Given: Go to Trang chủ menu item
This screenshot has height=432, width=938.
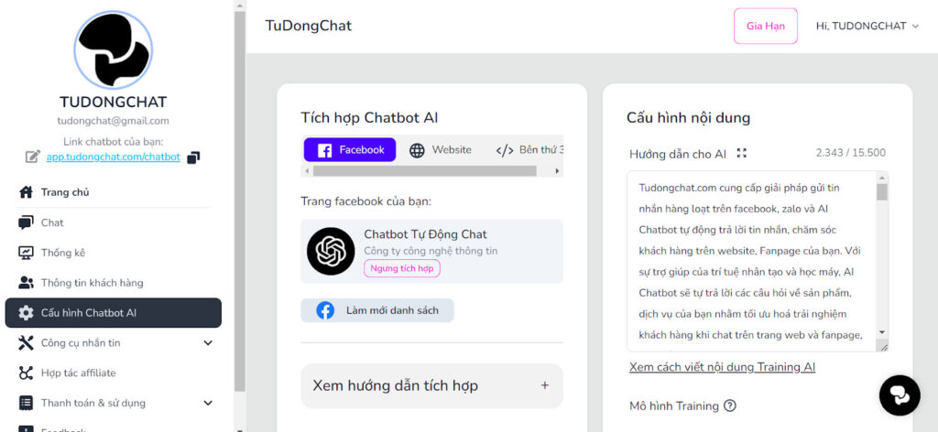Looking at the screenshot, I should pyautogui.click(x=113, y=192).
